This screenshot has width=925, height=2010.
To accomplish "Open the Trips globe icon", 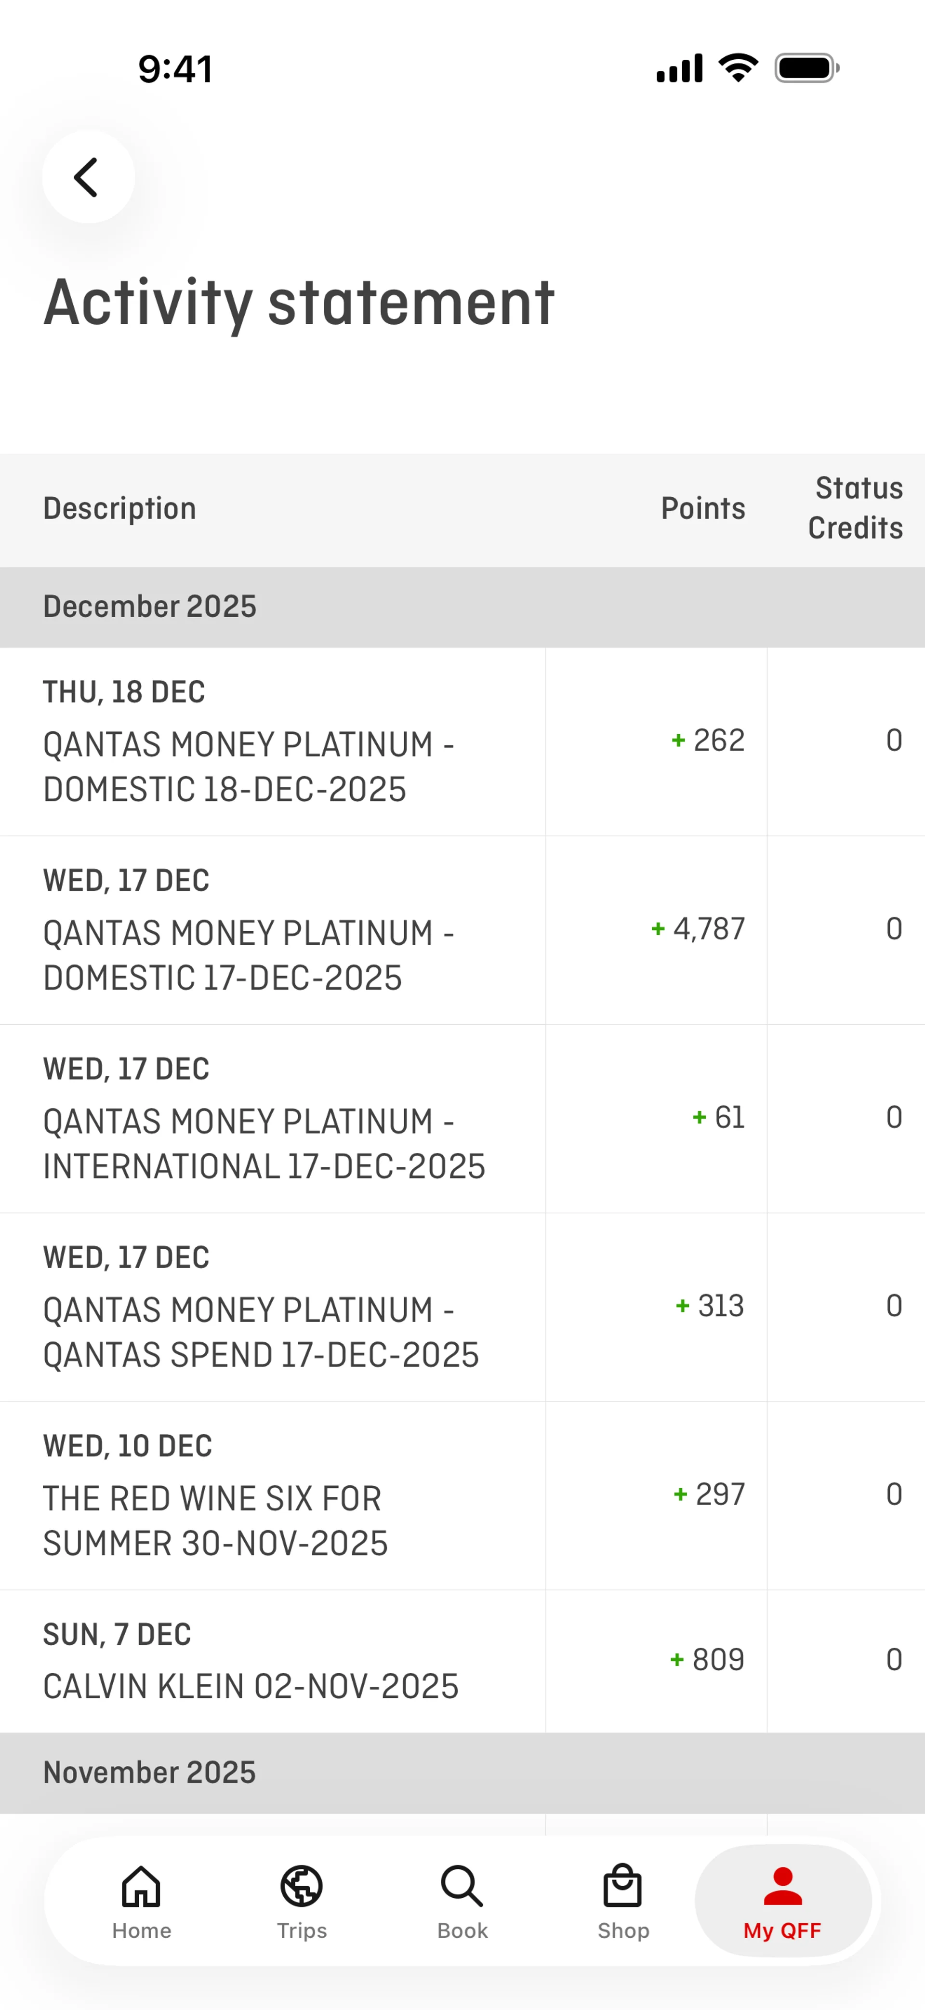I will pyautogui.click(x=302, y=1886).
